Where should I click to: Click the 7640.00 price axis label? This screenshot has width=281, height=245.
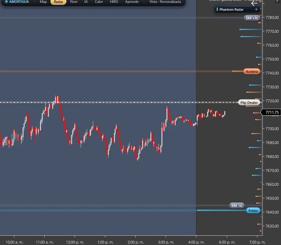[272, 212]
